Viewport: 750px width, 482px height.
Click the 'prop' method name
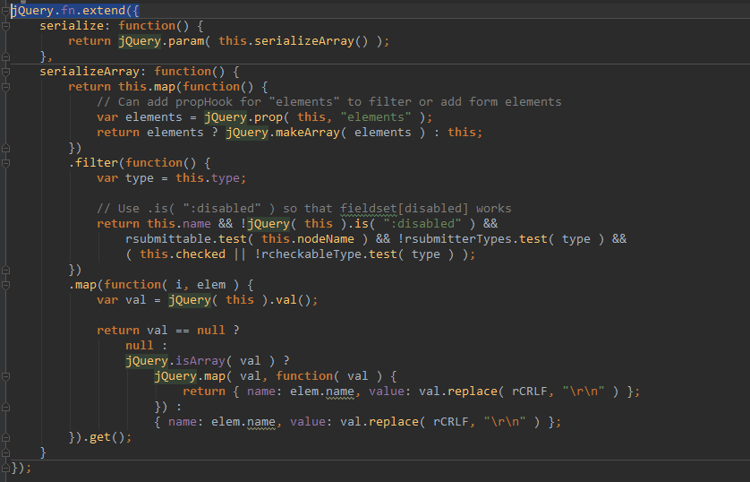pyautogui.click(x=268, y=117)
